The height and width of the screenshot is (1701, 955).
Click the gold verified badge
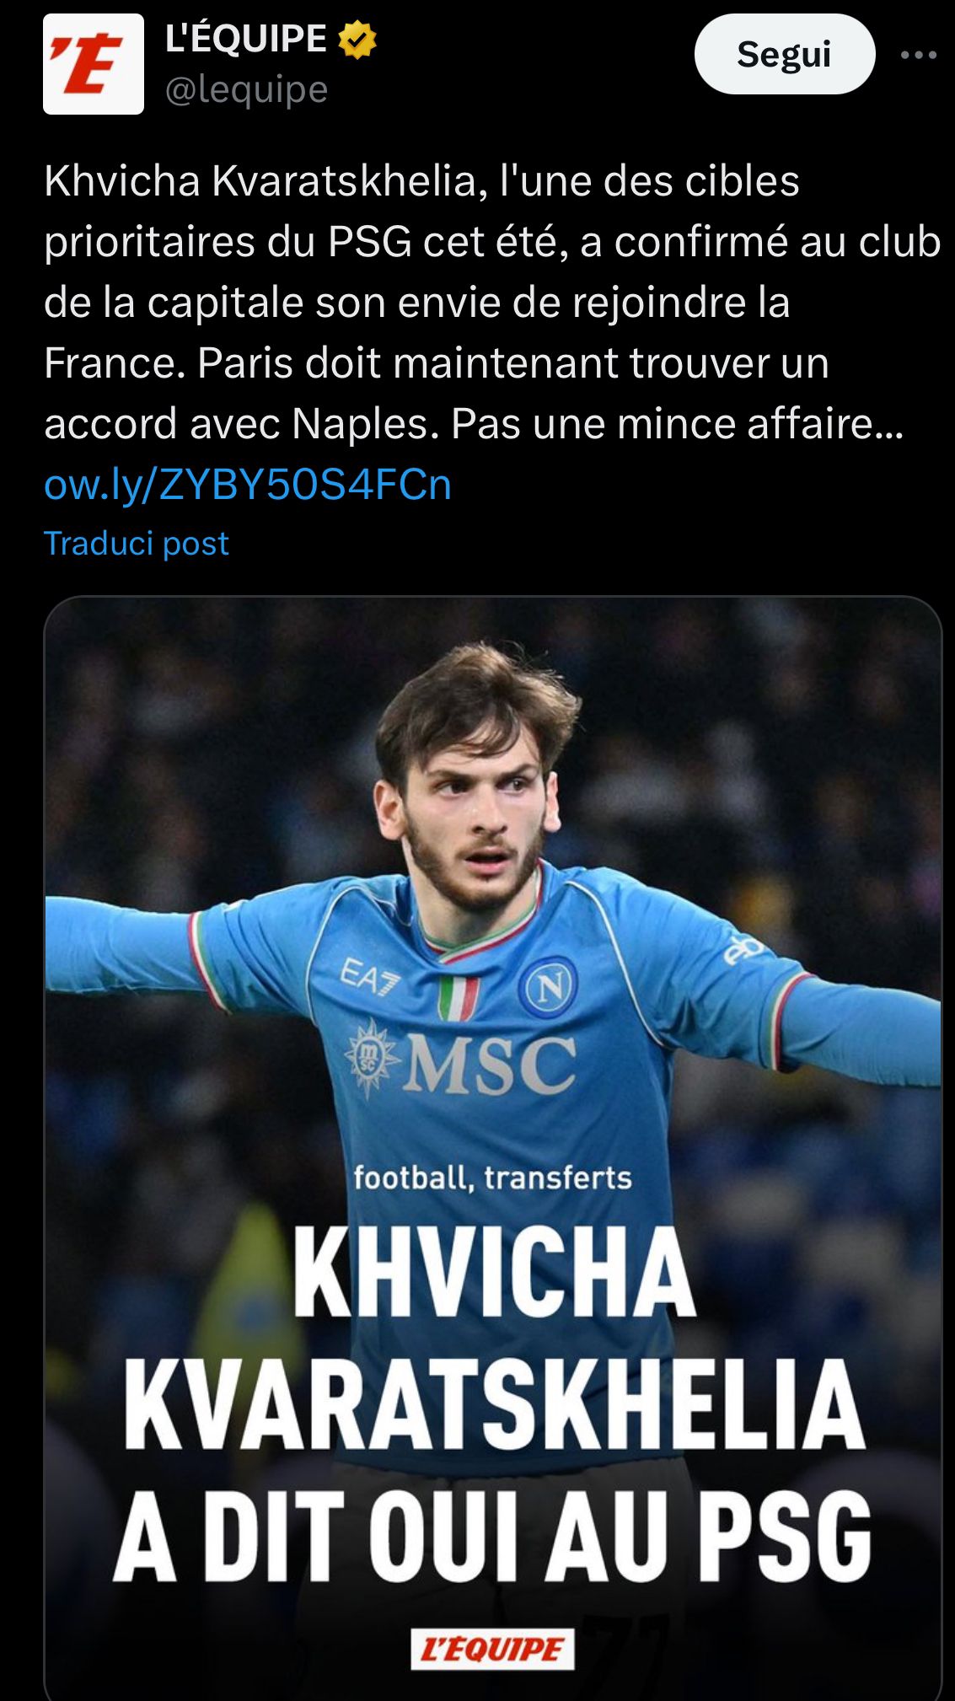357,40
